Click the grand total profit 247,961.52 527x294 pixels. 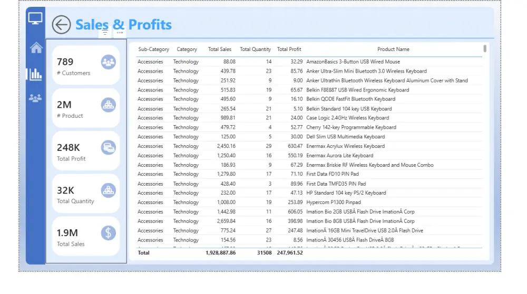point(290,253)
